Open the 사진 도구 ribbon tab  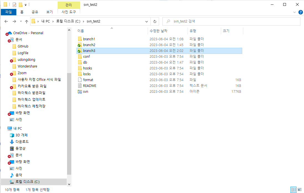tap(69, 12)
